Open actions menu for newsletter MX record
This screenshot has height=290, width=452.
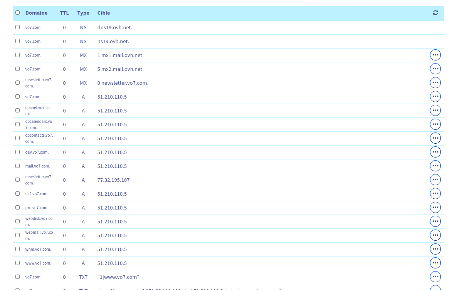(435, 83)
